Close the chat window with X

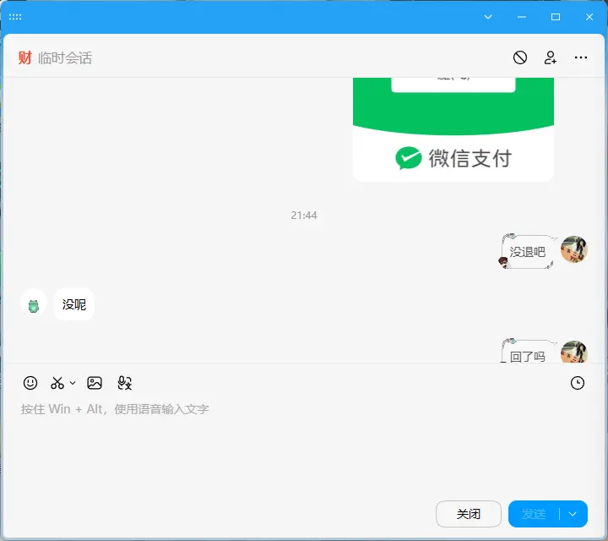click(x=589, y=17)
